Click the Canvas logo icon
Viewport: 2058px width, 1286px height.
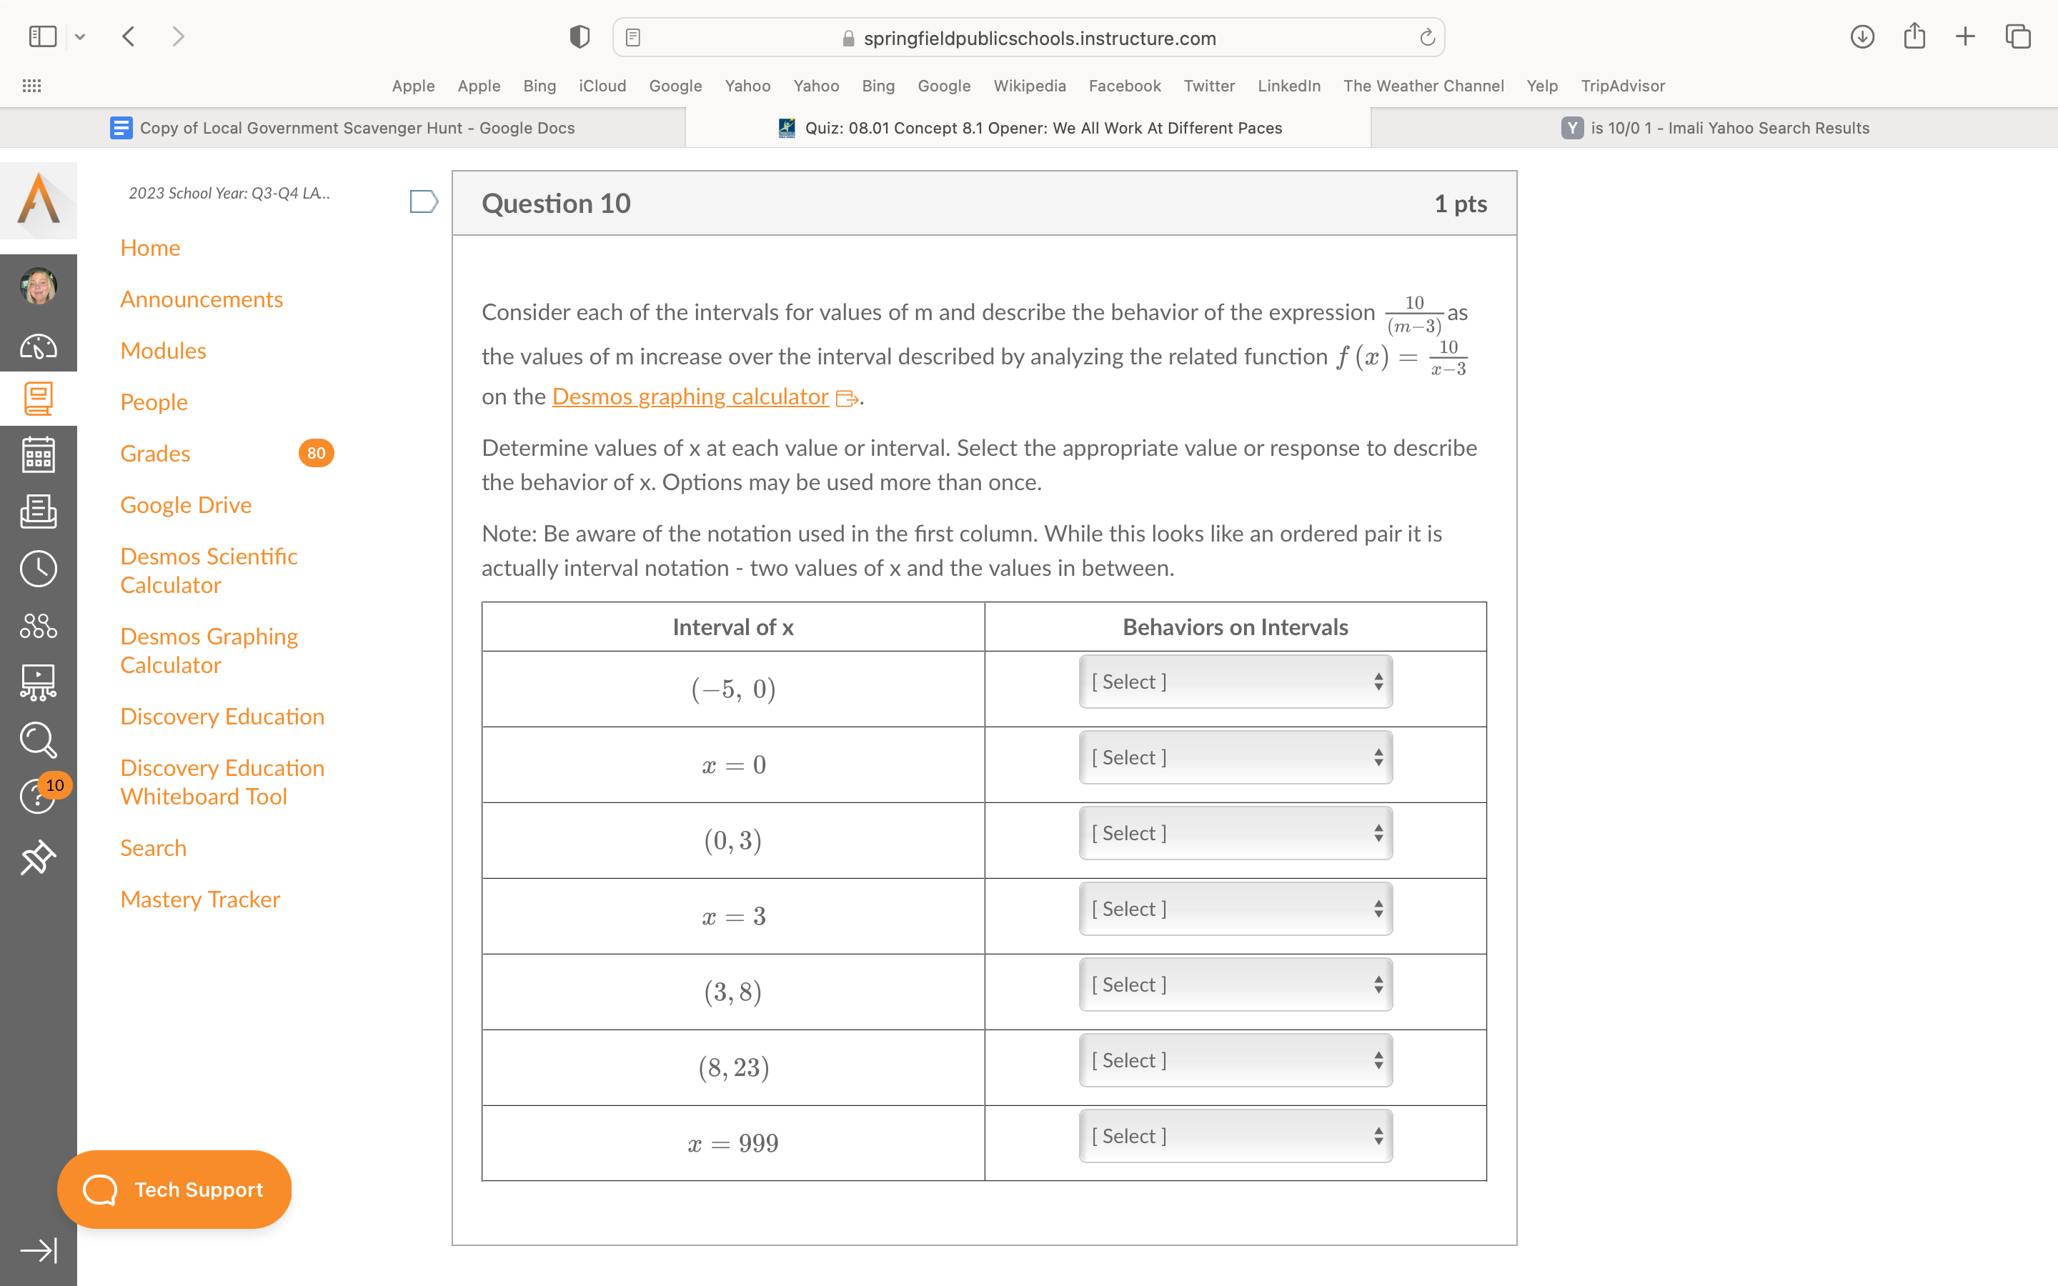[x=39, y=201]
